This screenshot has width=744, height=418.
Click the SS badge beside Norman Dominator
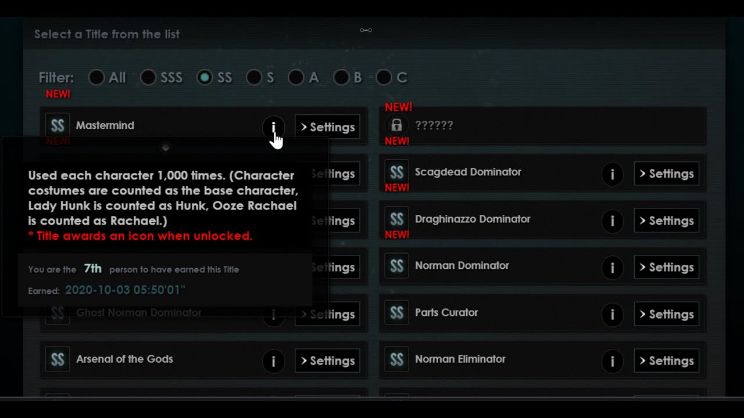click(396, 266)
